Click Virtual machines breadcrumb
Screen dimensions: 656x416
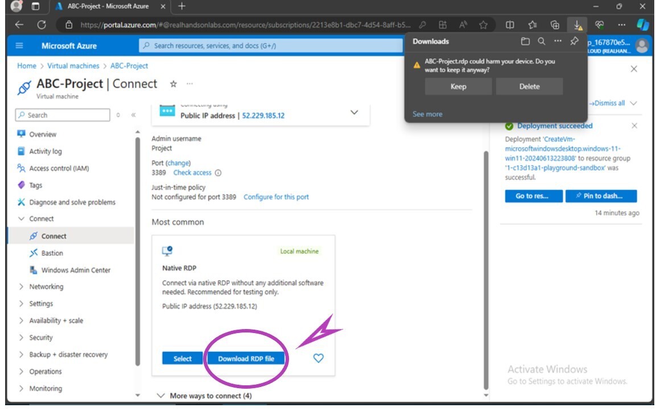(x=73, y=66)
